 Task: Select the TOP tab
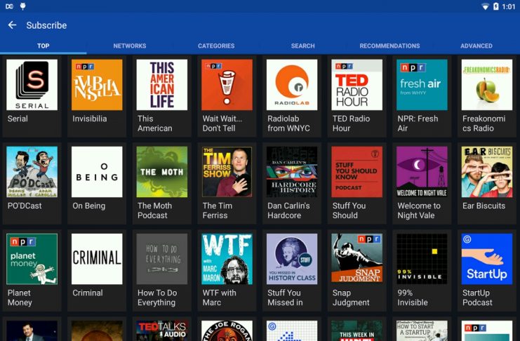click(x=43, y=46)
